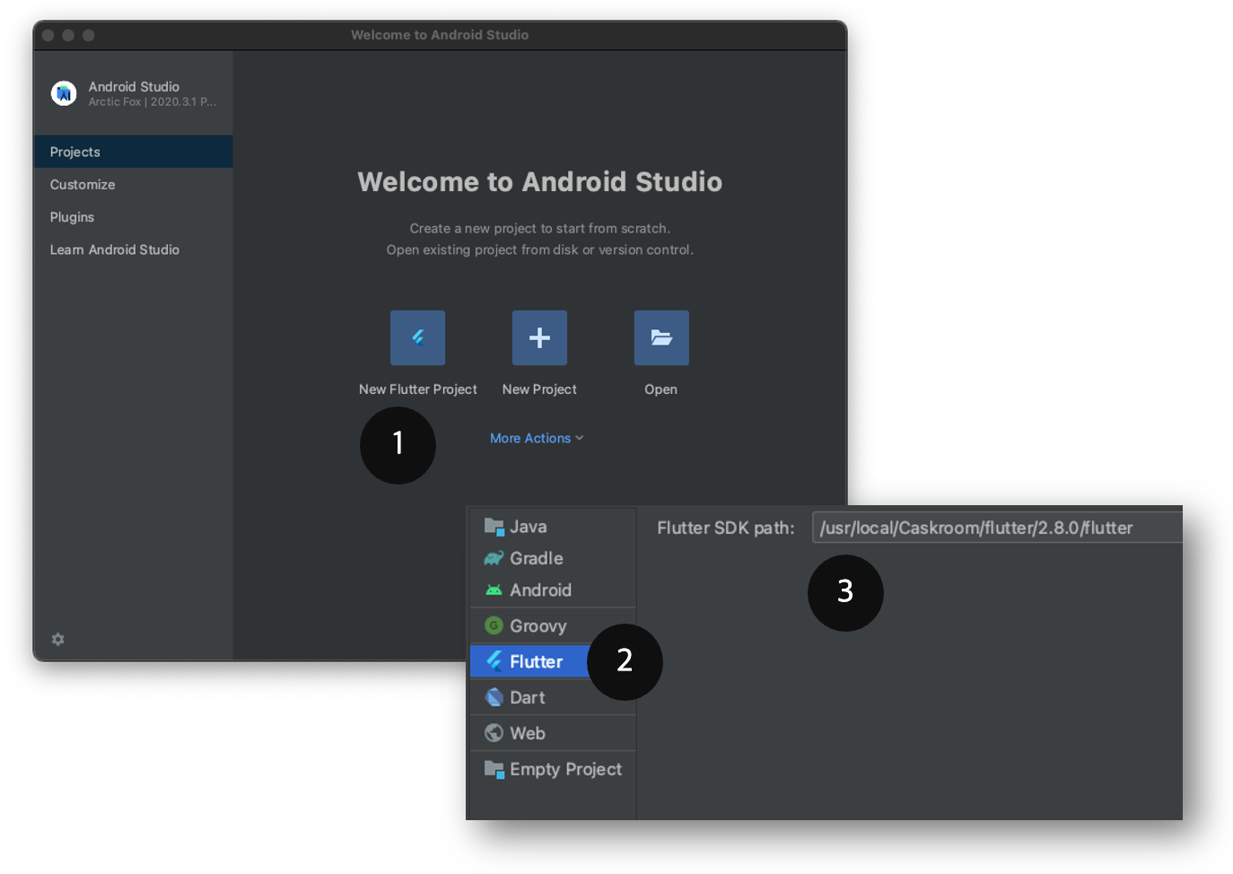Click the Open folder icon button
Screen dimensions: 1233x874
(661, 337)
